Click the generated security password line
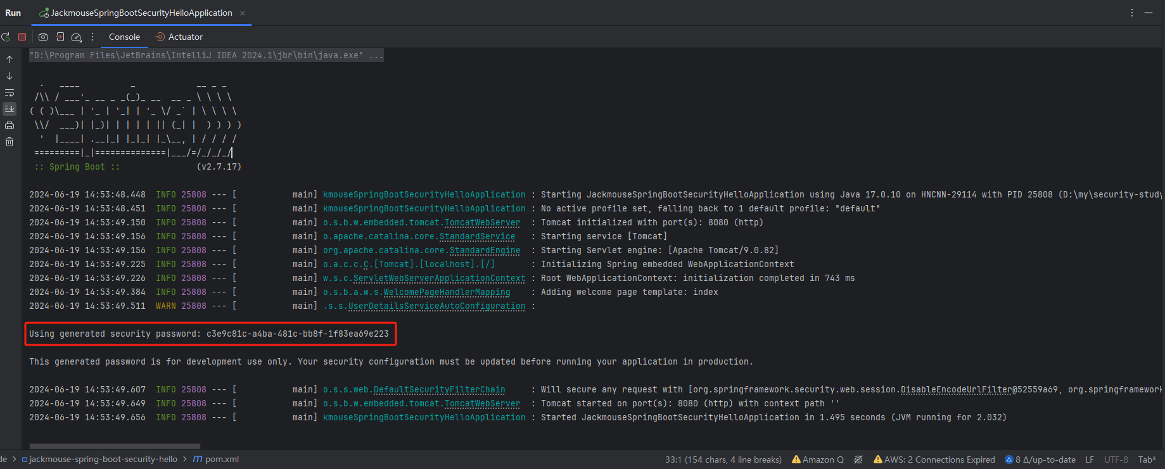 pos(209,334)
